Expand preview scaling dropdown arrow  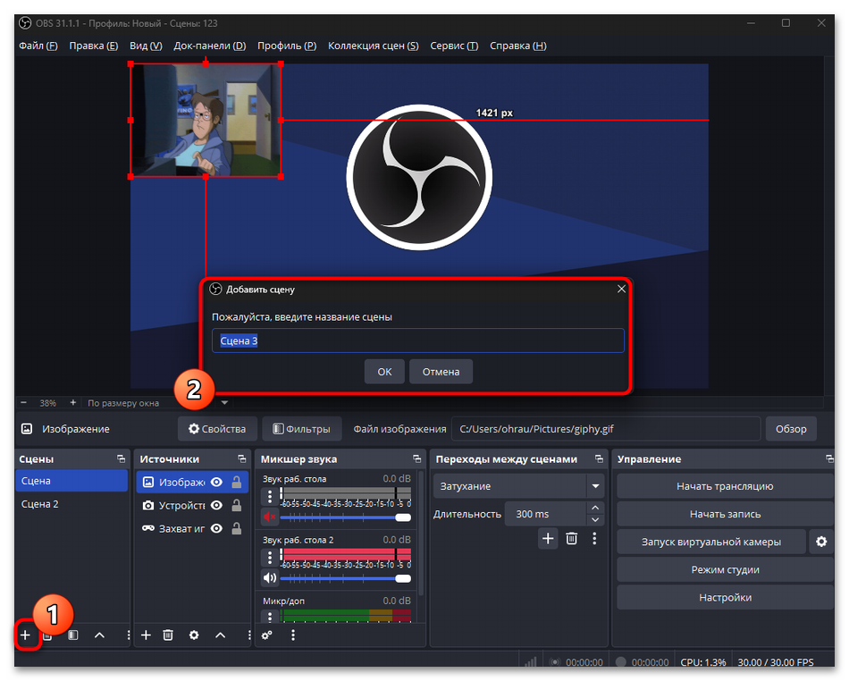[x=224, y=403]
